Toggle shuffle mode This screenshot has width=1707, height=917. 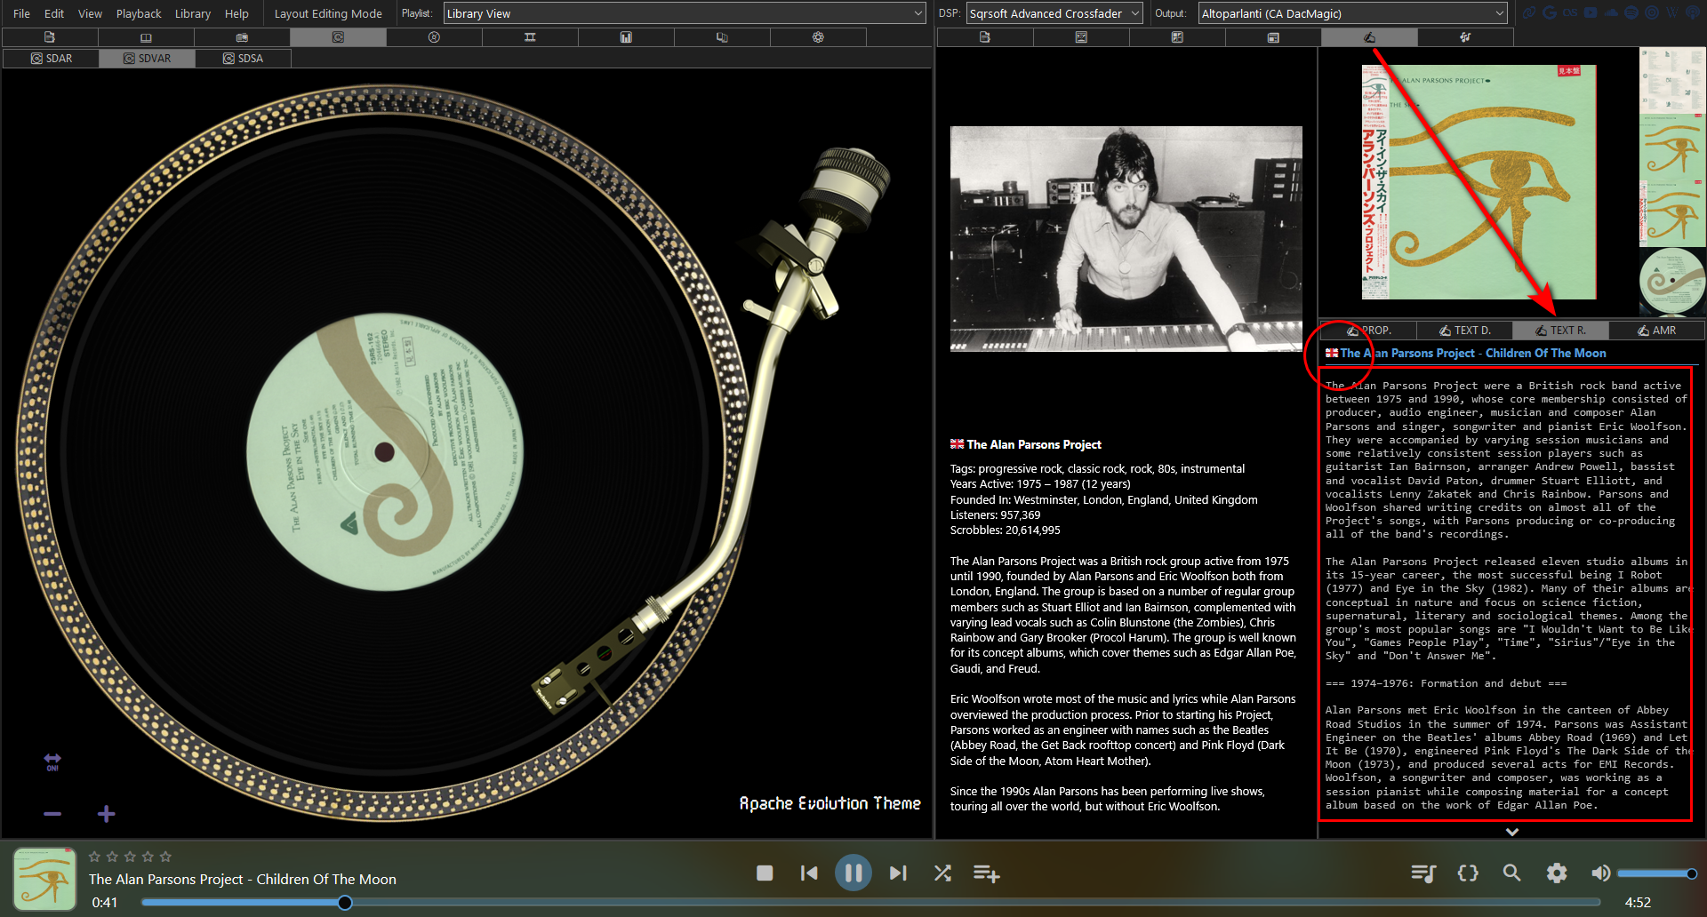942,873
